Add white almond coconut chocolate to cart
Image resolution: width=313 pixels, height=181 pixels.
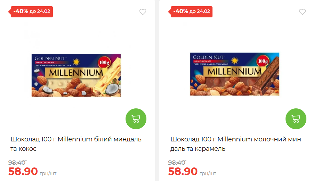[x=136, y=118]
